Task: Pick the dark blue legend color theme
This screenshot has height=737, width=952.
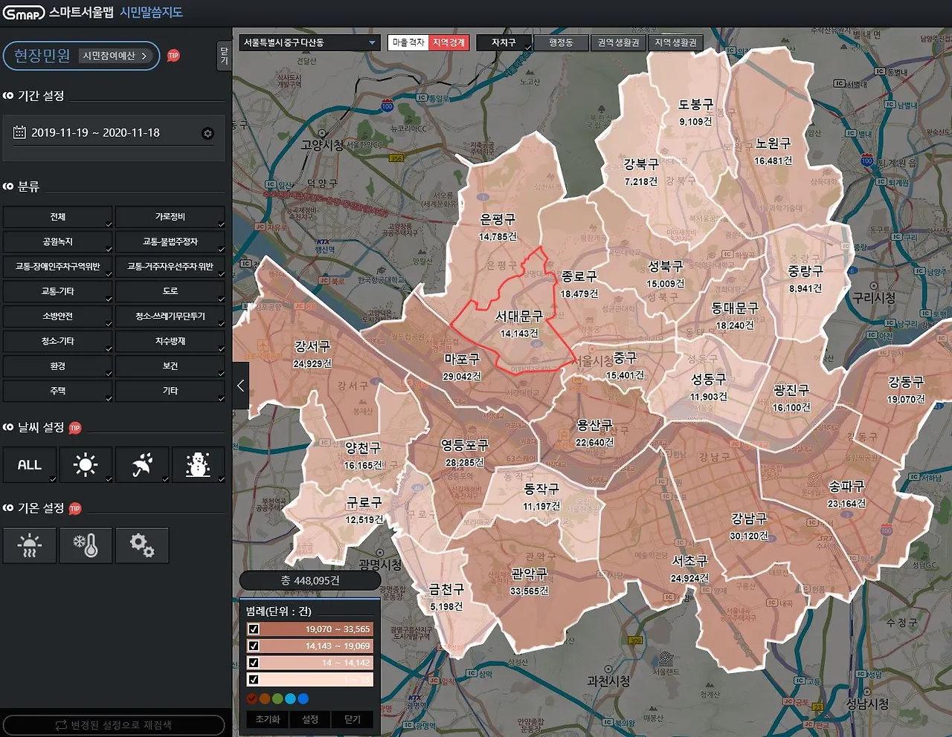Action: [x=303, y=698]
